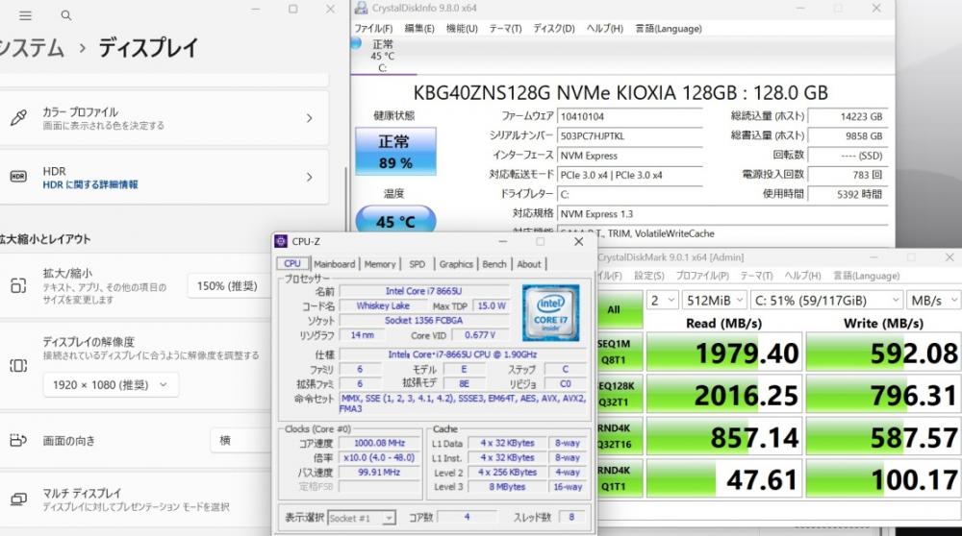The image size is (962, 536).
Task: Click the scale icon beside 拡大/縮小
Action: (x=18, y=285)
